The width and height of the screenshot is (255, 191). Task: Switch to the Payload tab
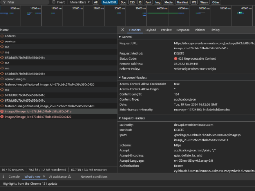pyautogui.click(x=150, y=30)
